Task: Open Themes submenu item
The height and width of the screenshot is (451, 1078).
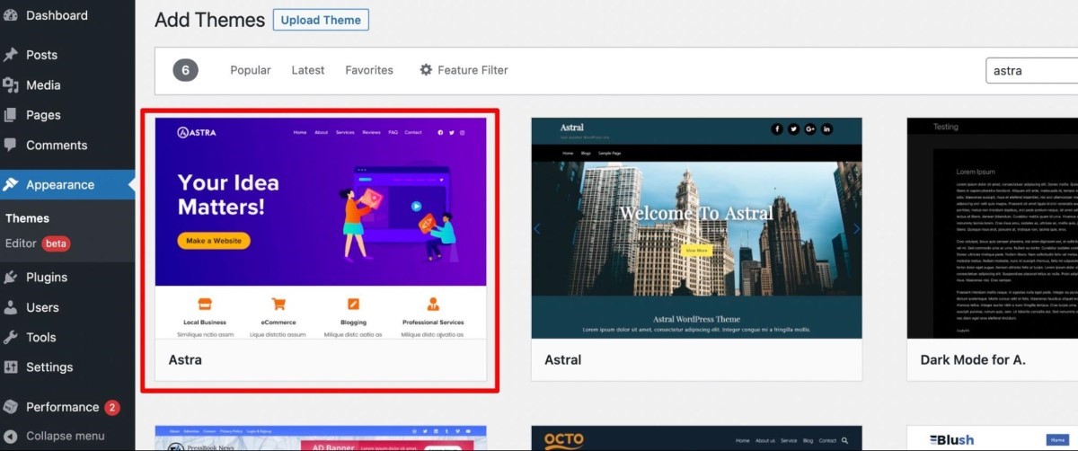Action: point(27,218)
